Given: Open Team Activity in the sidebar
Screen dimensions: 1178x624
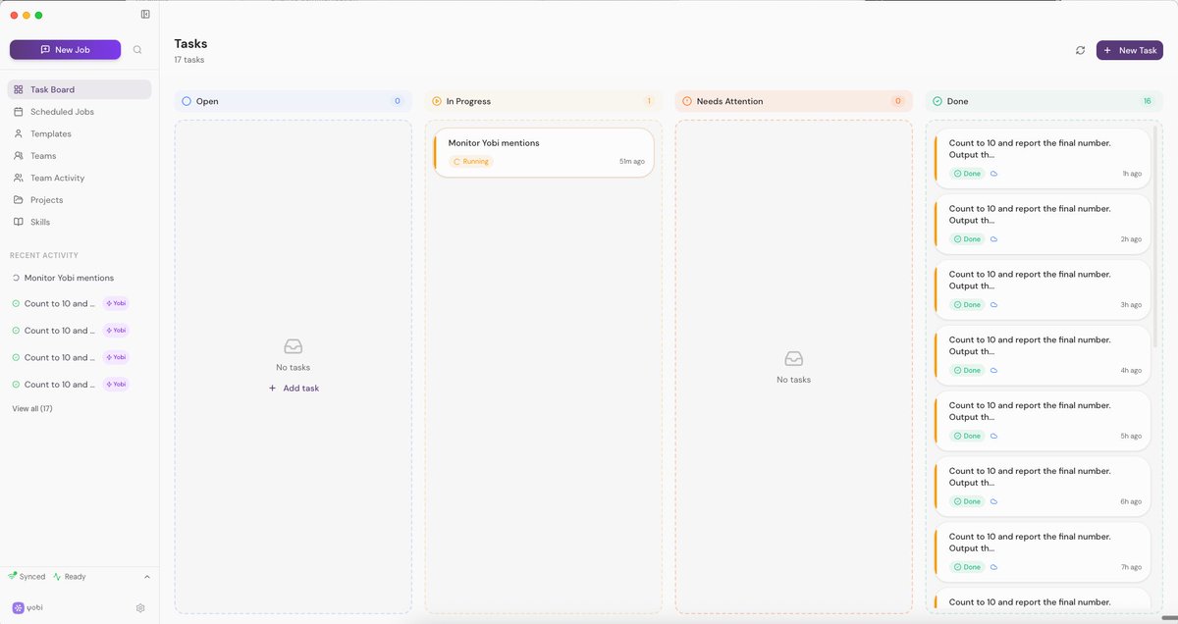Looking at the screenshot, I should point(80,178).
